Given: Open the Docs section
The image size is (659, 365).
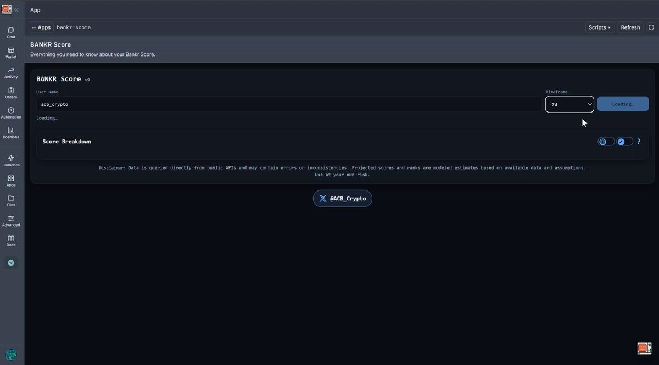Looking at the screenshot, I should coord(11,241).
